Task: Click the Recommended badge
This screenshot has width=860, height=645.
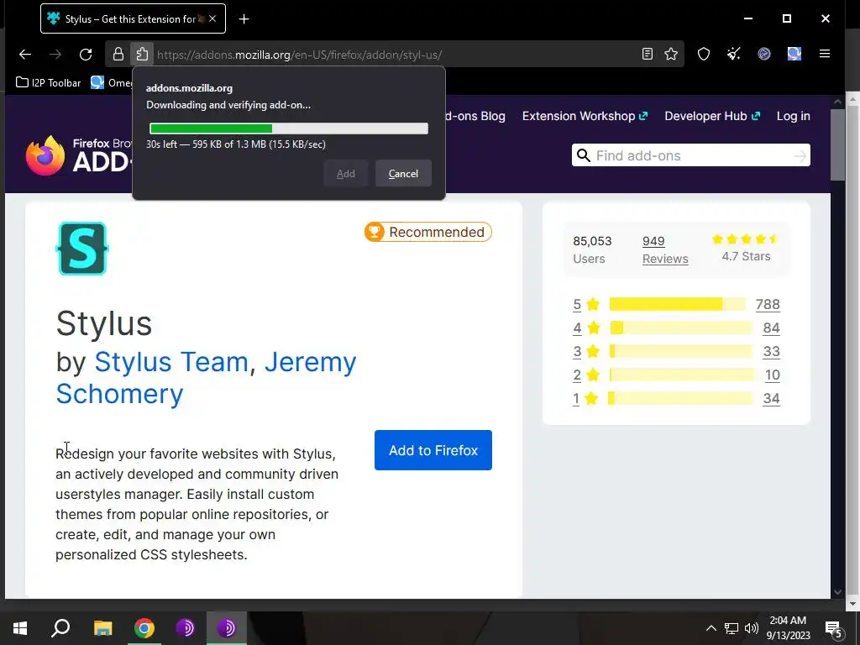Action: coord(427,232)
